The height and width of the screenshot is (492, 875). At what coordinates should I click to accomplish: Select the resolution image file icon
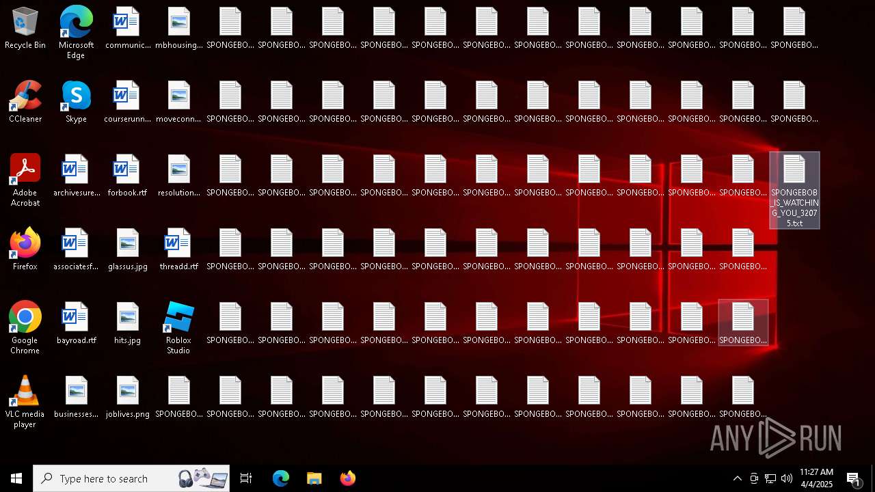[178, 176]
